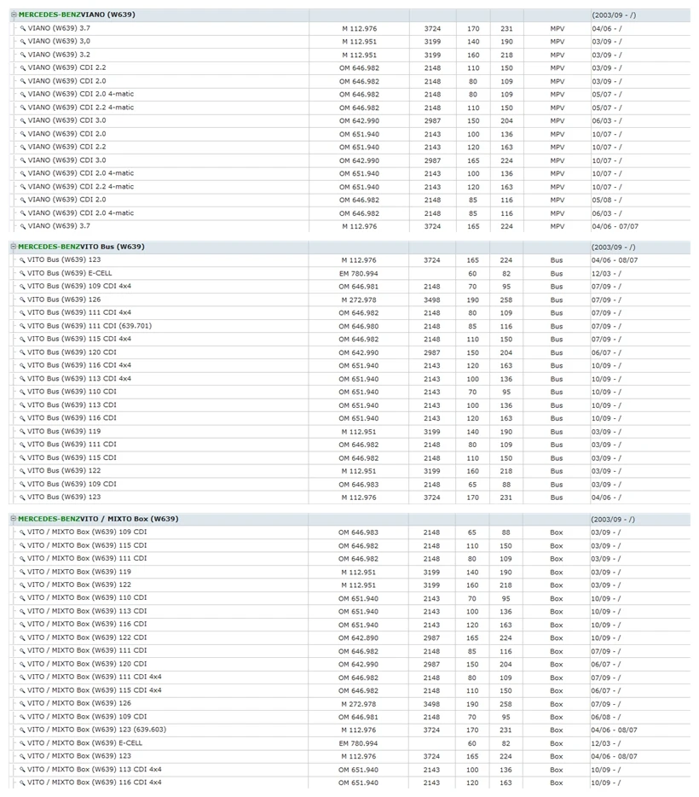The width and height of the screenshot is (699, 797).
Task: Click magnifier icon beside VITO / MIXTO Box 119
Action: click(22, 572)
